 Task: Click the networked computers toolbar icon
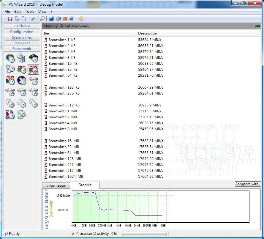point(58,19)
